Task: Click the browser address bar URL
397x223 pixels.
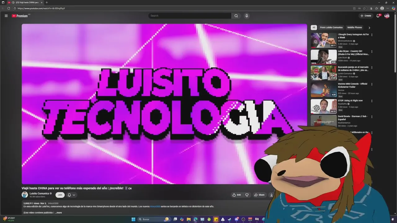Action: [x=41, y=8]
